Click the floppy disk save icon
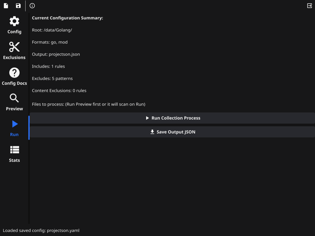Image resolution: width=315 pixels, height=236 pixels. pyautogui.click(x=18, y=6)
